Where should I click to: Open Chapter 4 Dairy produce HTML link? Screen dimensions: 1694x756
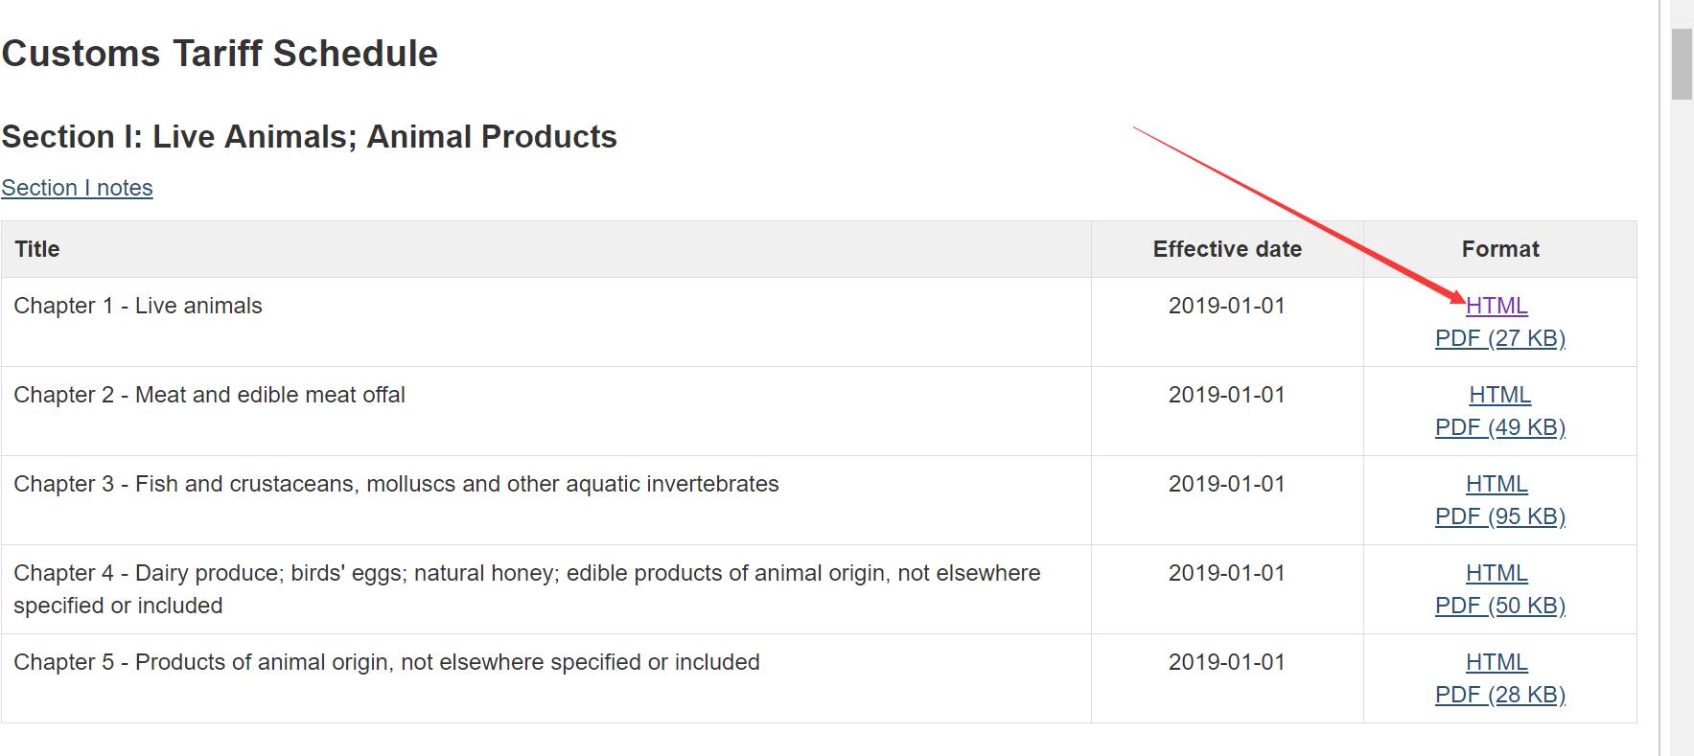[x=1497, y=573]
